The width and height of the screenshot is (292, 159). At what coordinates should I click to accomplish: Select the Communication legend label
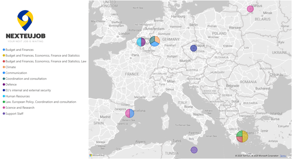[16, 73]
